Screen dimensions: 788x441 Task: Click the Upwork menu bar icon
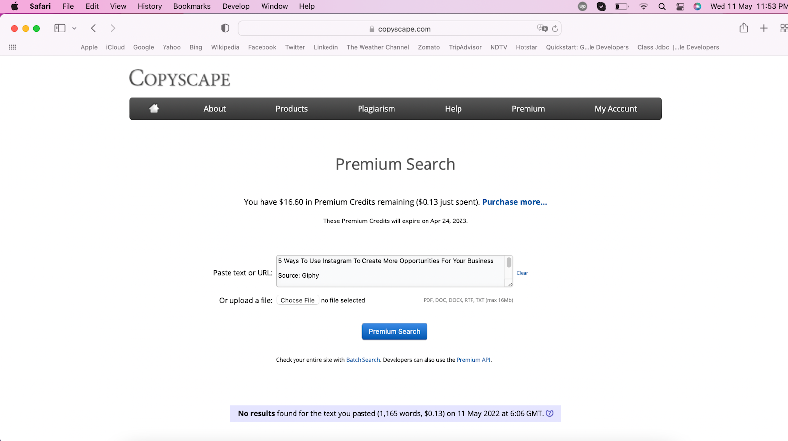tap(583, 6)
